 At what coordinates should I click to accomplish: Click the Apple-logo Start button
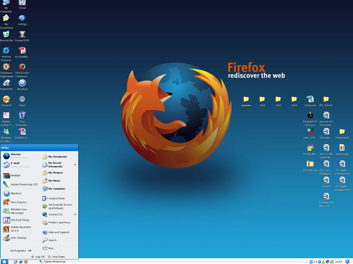click(5, 262)
